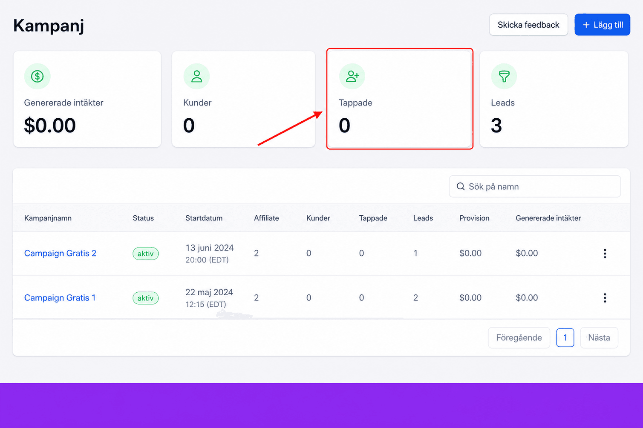The width and height of the screenshot is (643, 428).
Task: Click the Leads card value 3
Action: [x=496, y=126]
